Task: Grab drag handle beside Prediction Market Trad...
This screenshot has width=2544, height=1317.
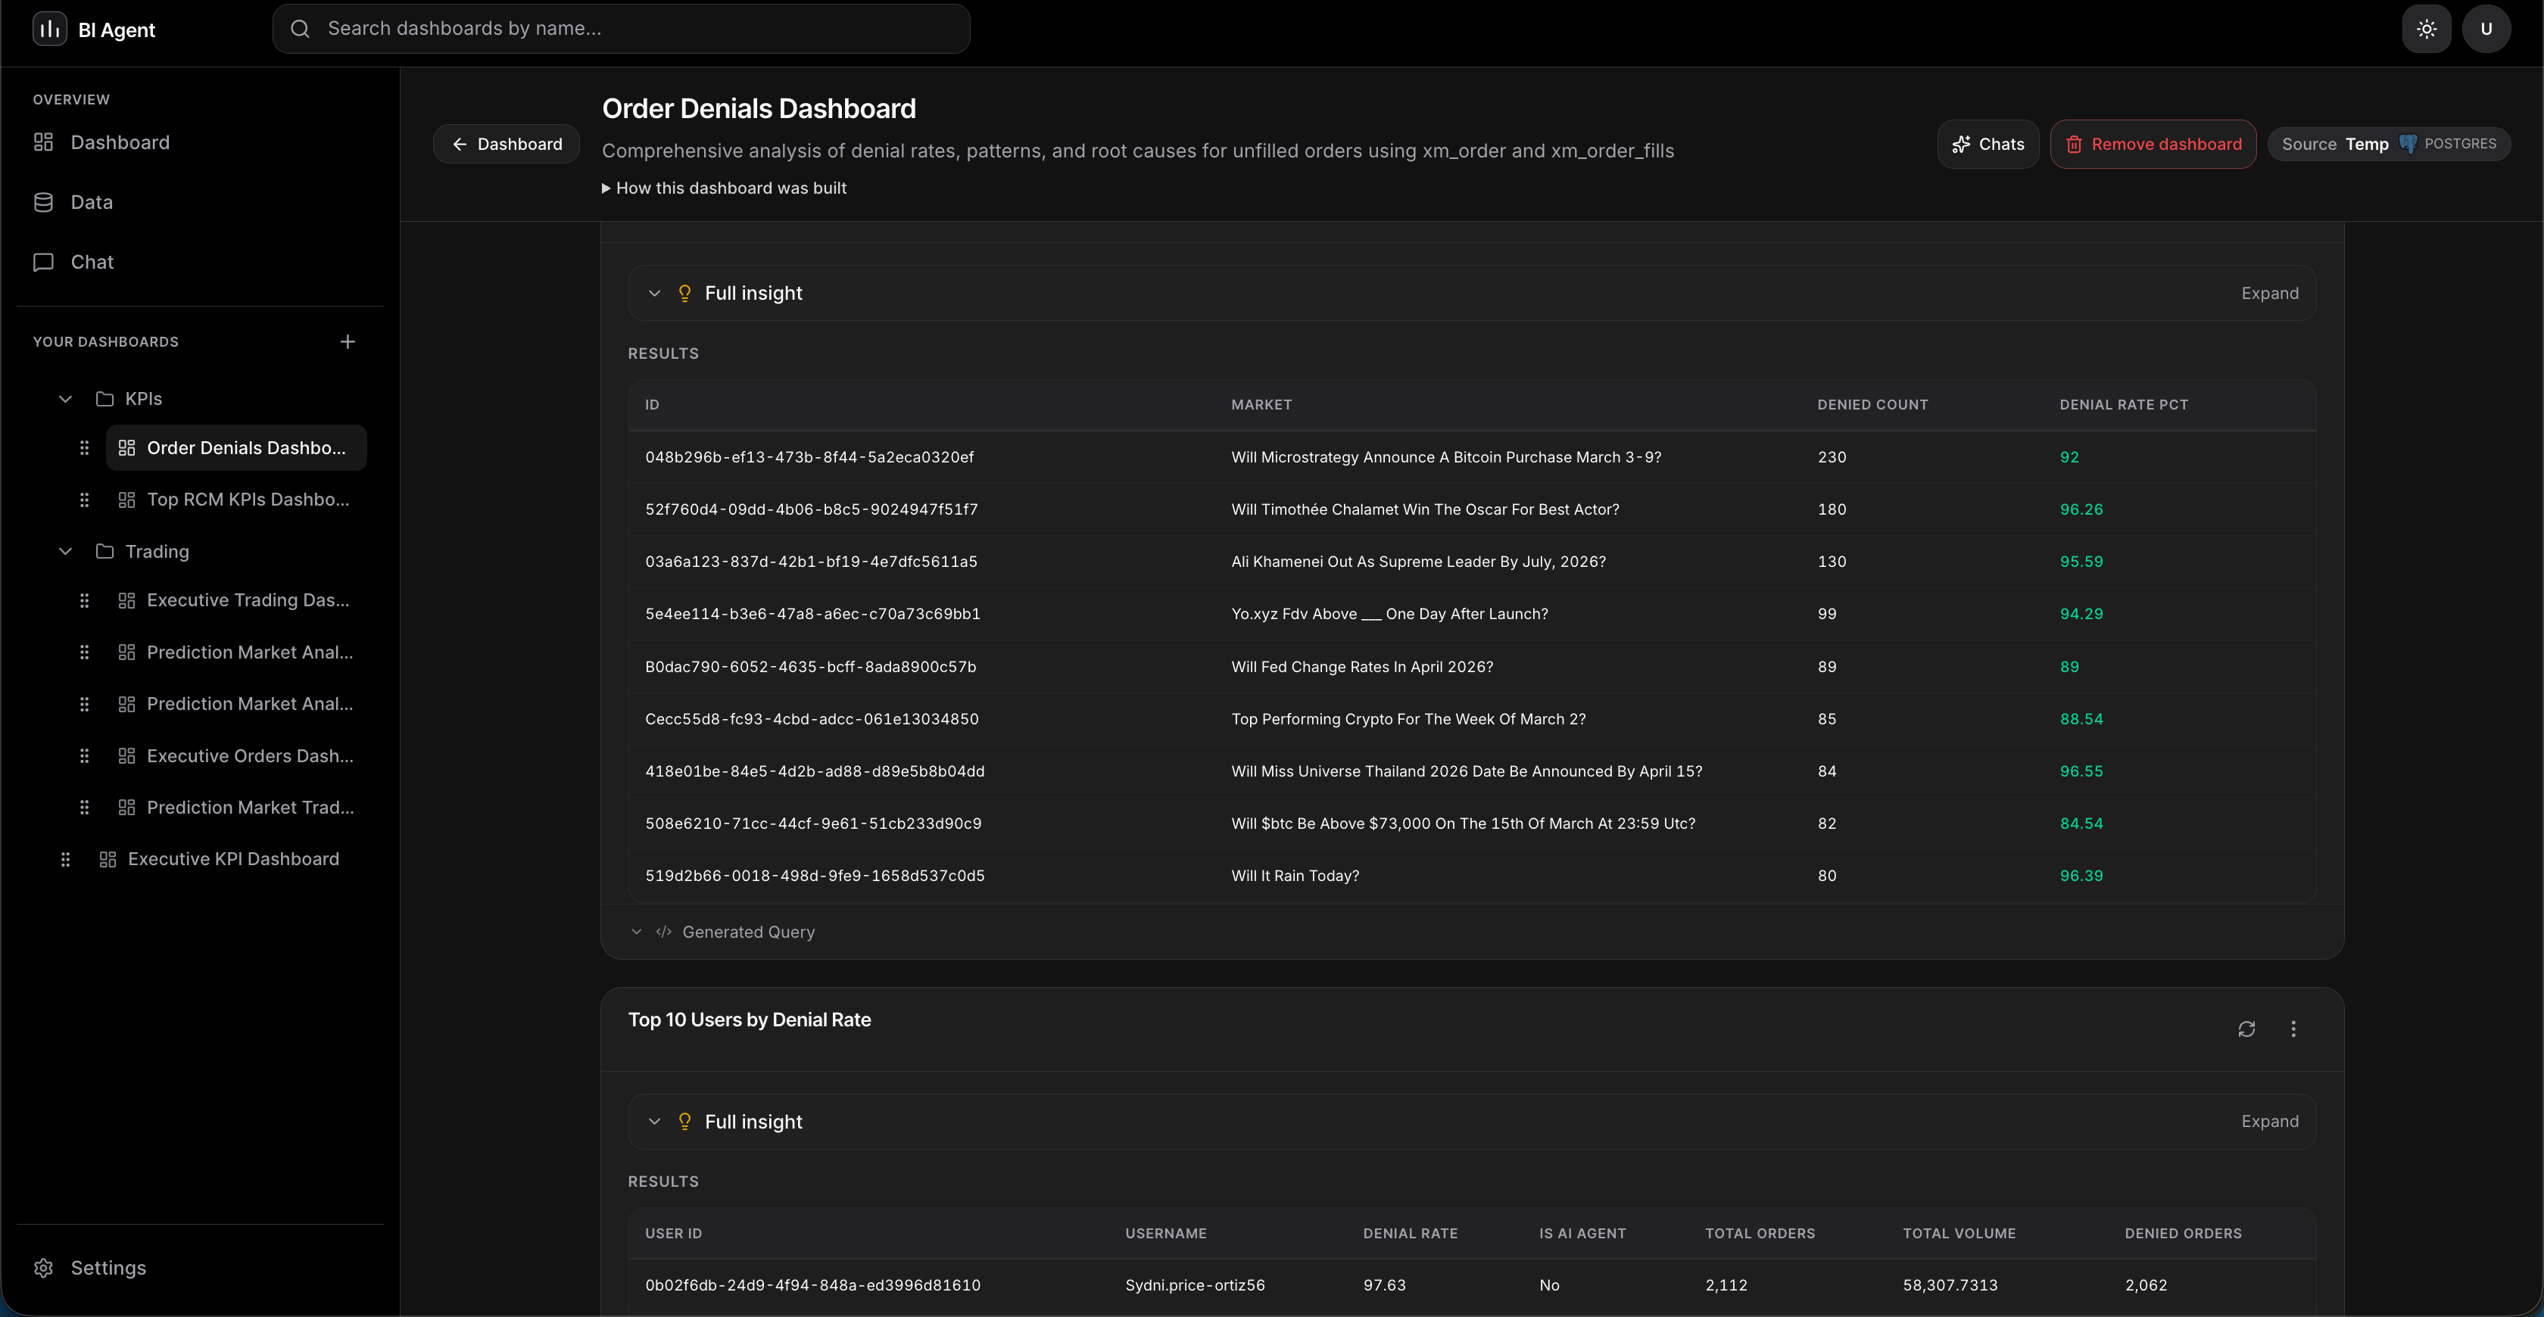Action: coord(84,808)
